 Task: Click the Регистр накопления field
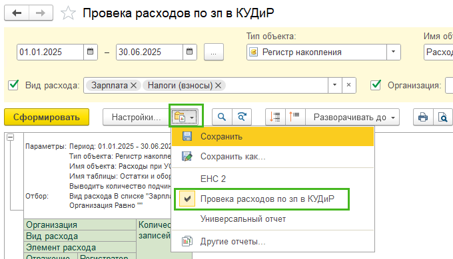pyautogui.click(x=316, y=52)
